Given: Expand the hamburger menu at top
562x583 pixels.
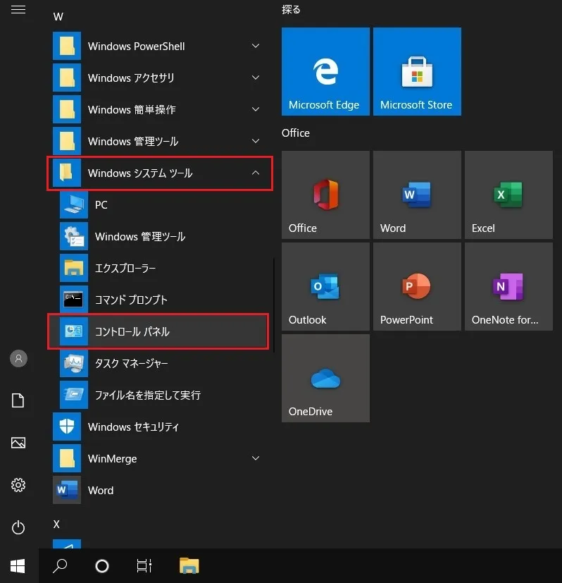Looking at the screenshot, I should point(18,9).
